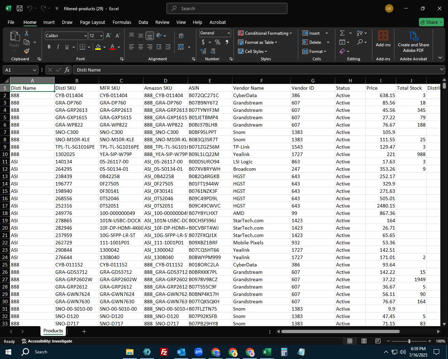This screenshot has width=448, height=359.
Task: Switch to Page Break Preview in status bar
Action: click(378, 341)
